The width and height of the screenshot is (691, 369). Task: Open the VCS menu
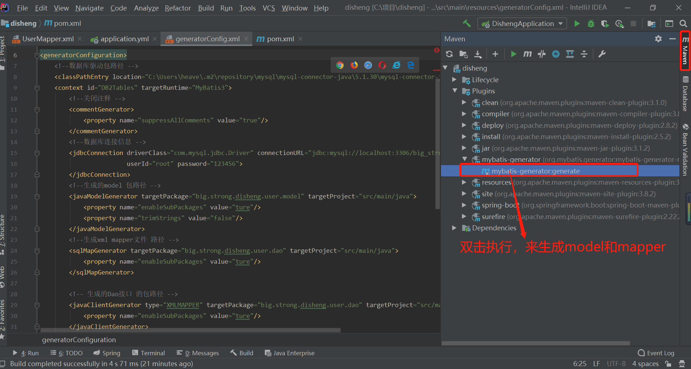pyautogui.click(x=269, y=8)
